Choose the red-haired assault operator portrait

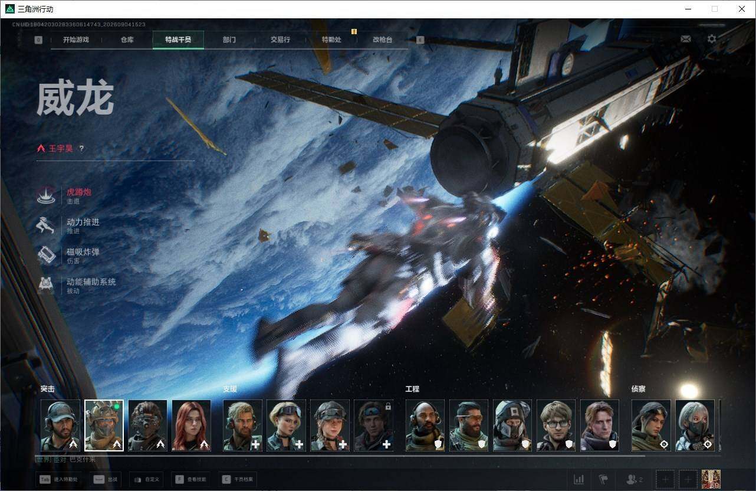point(191,425)
